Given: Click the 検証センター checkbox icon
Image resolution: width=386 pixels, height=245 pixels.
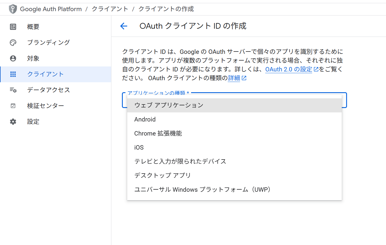Looking at the screenshot, I should [x=13, y=106].
